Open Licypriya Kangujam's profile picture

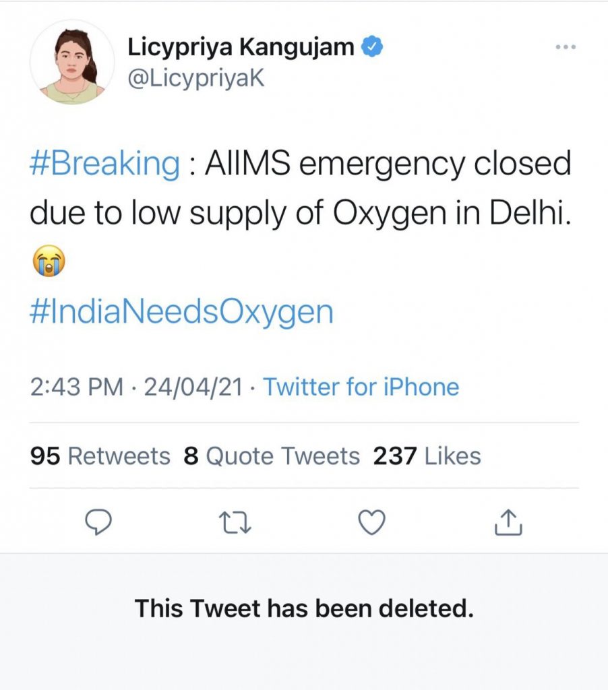point(71,62)
